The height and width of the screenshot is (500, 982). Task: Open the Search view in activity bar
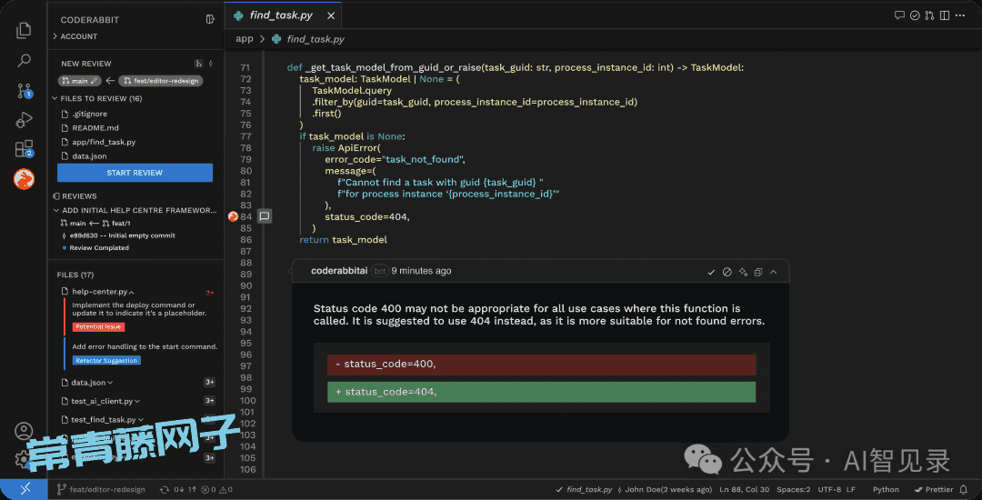[24, 61]
